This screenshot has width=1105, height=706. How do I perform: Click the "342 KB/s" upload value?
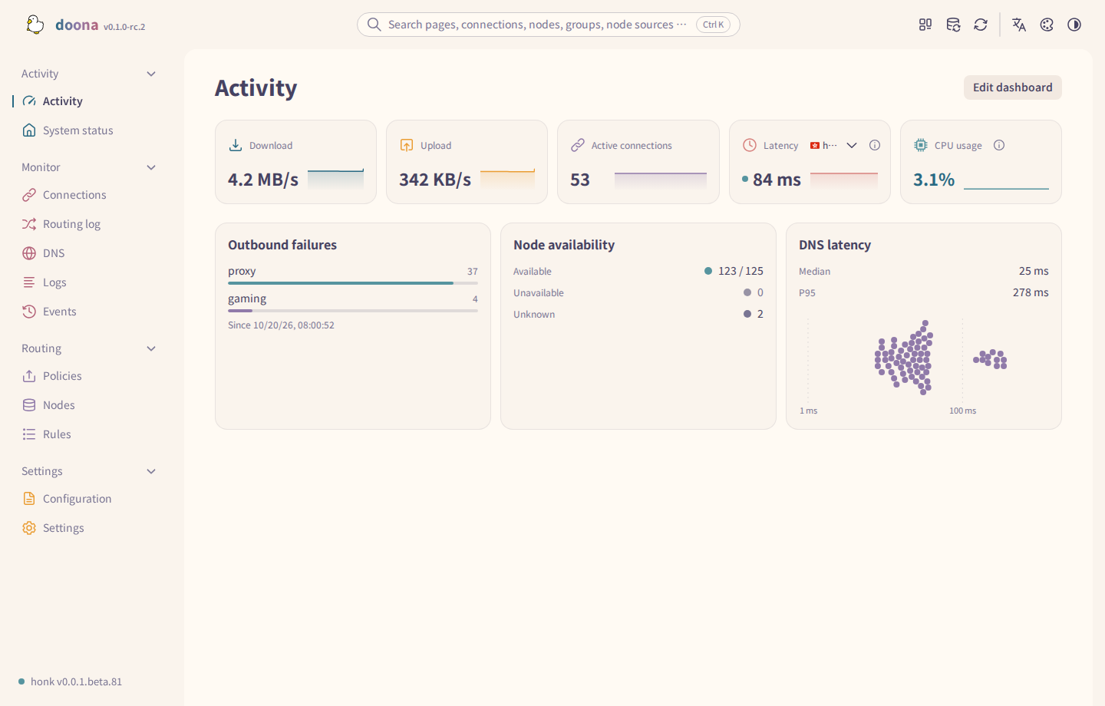point(435,180)
